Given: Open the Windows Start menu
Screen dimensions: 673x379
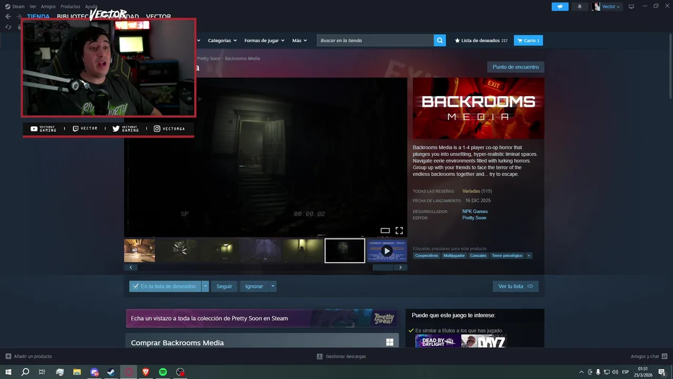Looking at the screenshot, I should 8,372.
